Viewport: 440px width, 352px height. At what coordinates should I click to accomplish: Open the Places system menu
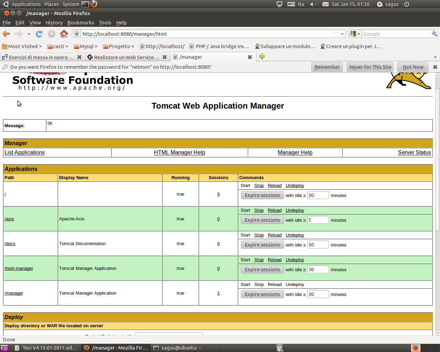[x=52, y=4]
